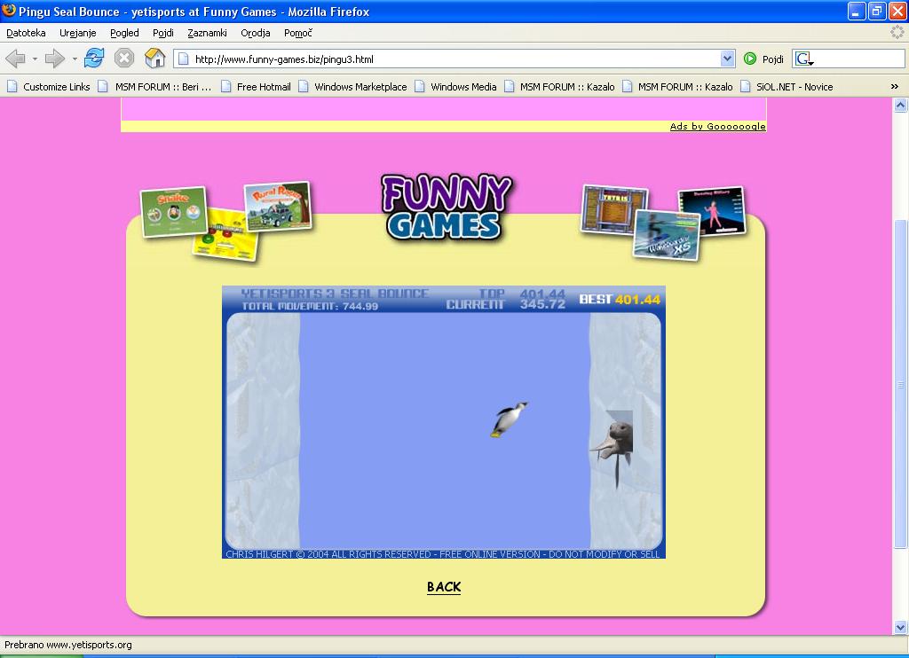The height and width of the screenshot is (658, 909).
Task: Go back with the Back arrow button
Action: click(16, 59)
